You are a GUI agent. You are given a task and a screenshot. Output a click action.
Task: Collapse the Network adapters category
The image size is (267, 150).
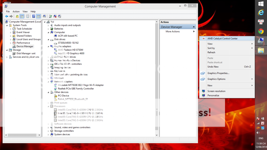click(x=48, y=82)
